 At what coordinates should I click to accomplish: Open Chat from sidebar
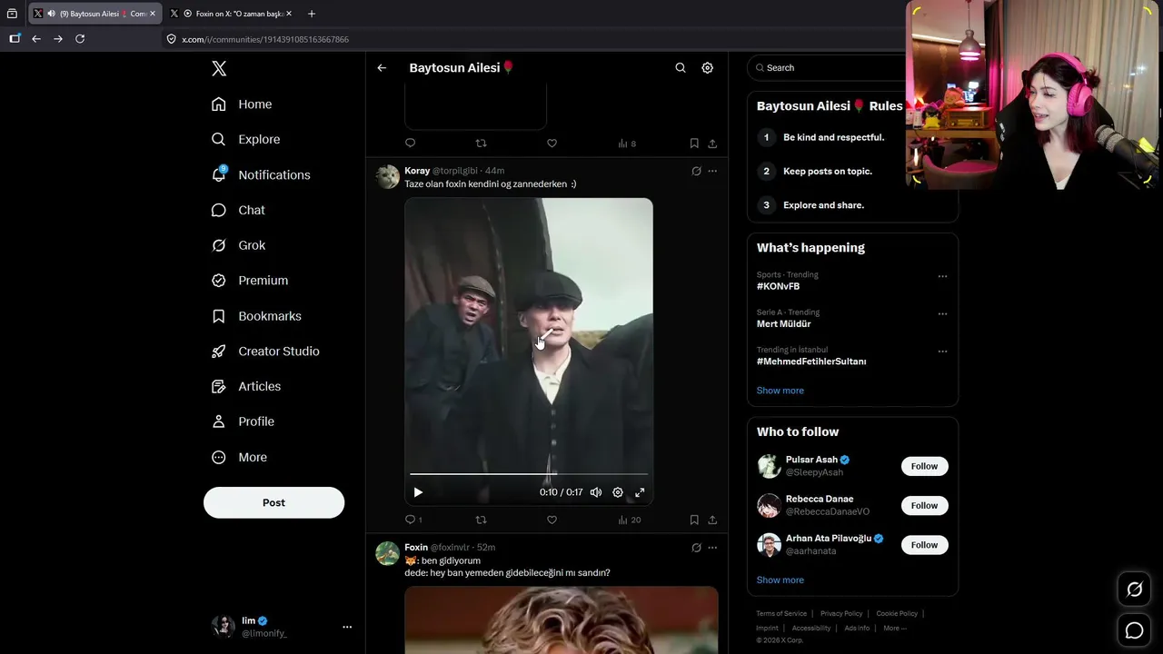(x=238, y=210)
